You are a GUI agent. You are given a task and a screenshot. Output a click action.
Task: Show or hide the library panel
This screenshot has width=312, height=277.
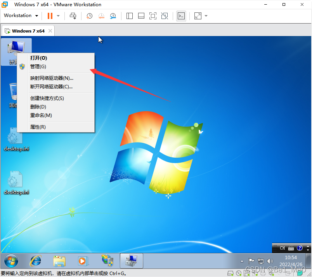coord(130,16)
